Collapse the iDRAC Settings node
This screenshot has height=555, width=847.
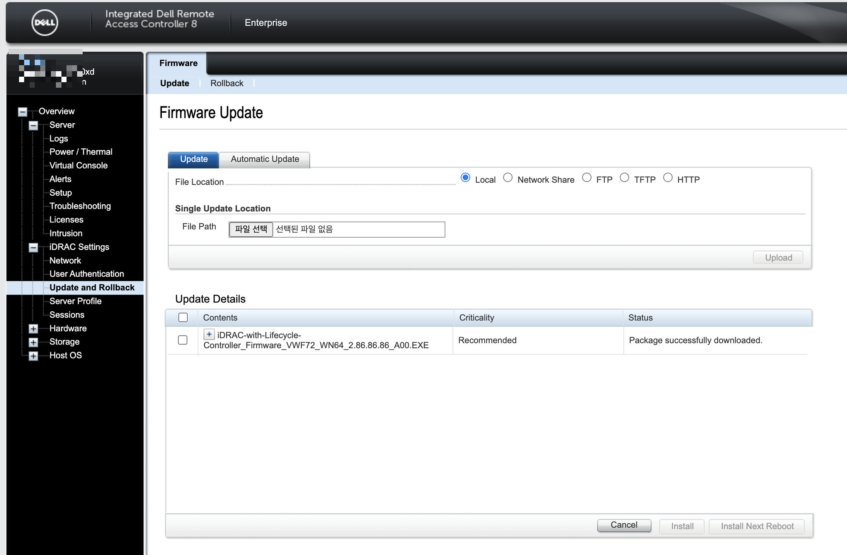[x=33, y=247]
